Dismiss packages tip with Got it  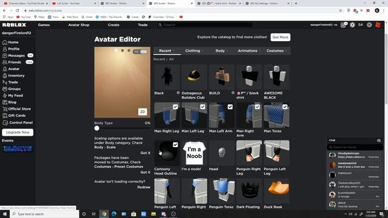[145, 172]
